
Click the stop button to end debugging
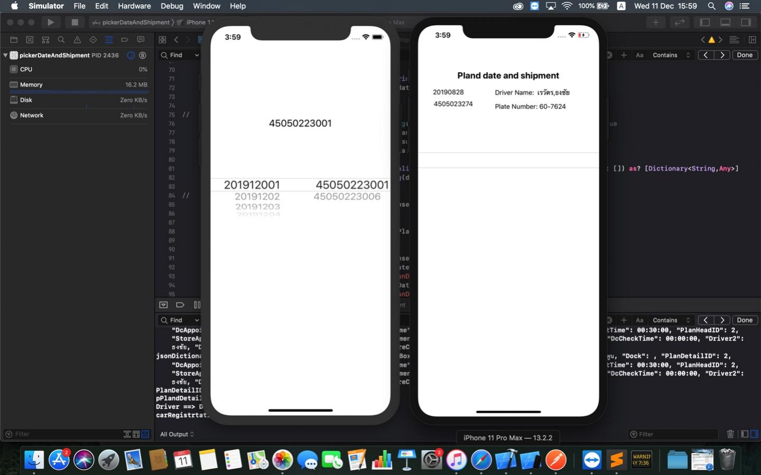click(75, 22)
